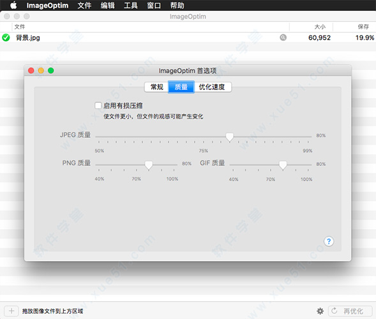
Task: Switch to the 常规 preferences tab
Action: [156, 87]
